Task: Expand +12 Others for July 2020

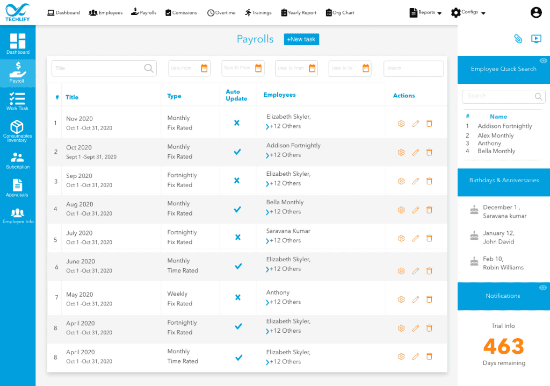Action: pos(284,241)
